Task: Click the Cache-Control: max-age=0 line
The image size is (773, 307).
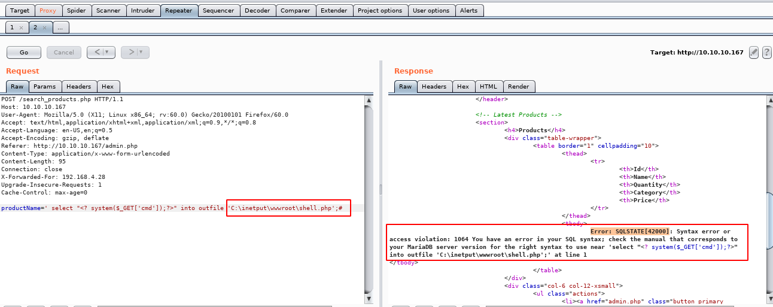Action: coord(44,193)
